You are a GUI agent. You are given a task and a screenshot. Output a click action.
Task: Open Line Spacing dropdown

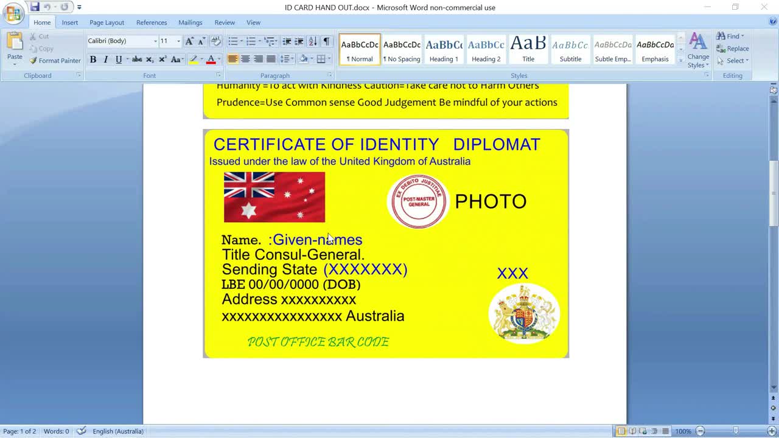[287, 59]
